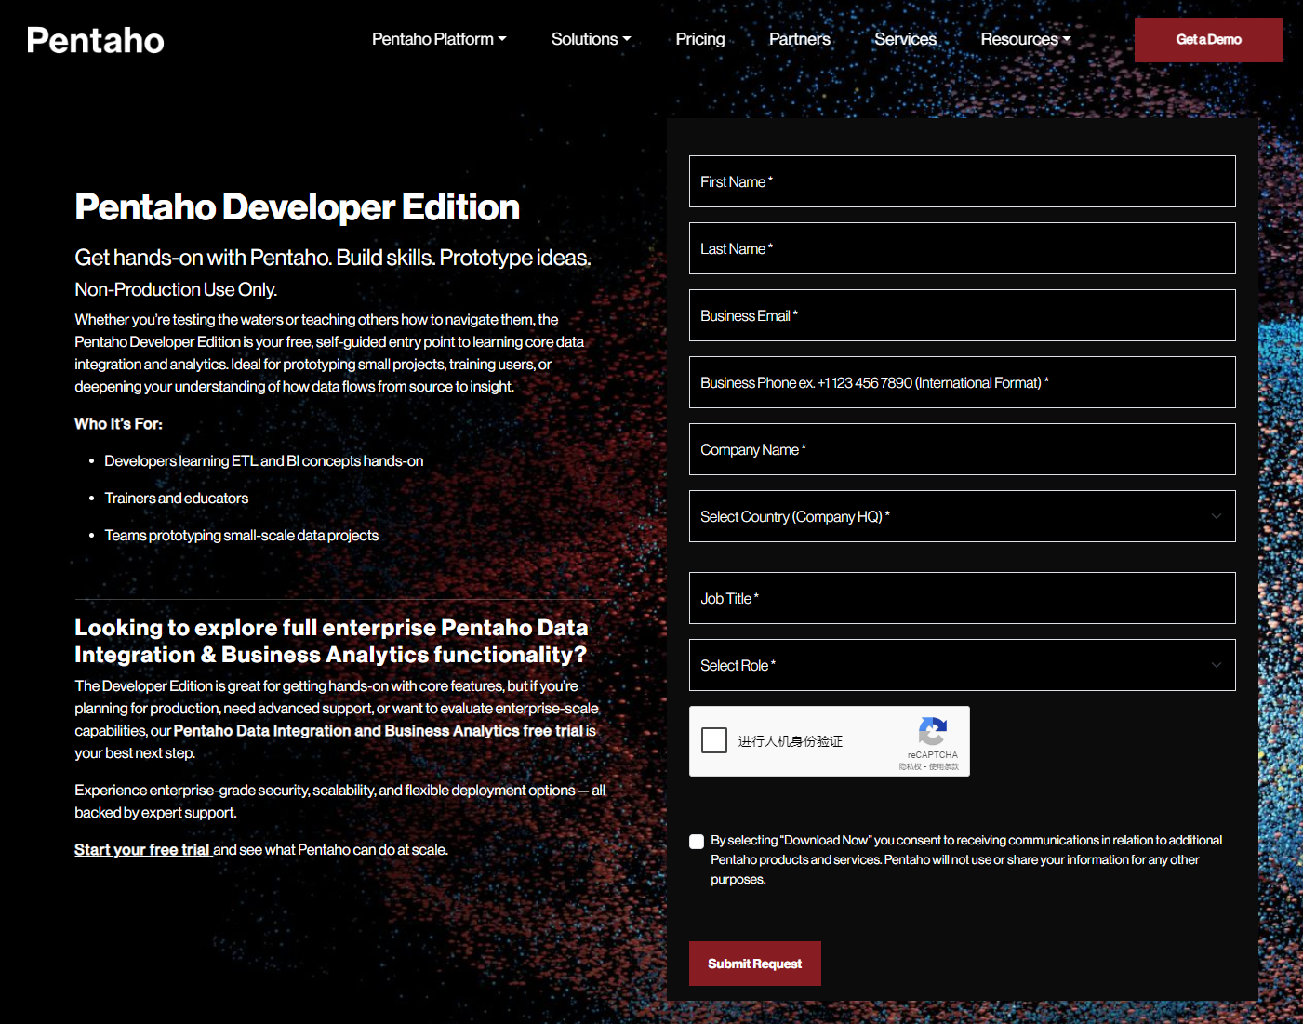Open the reCAPTCHA privacy link
Screen dimensions: 1303x1024
tap(910, 766)
